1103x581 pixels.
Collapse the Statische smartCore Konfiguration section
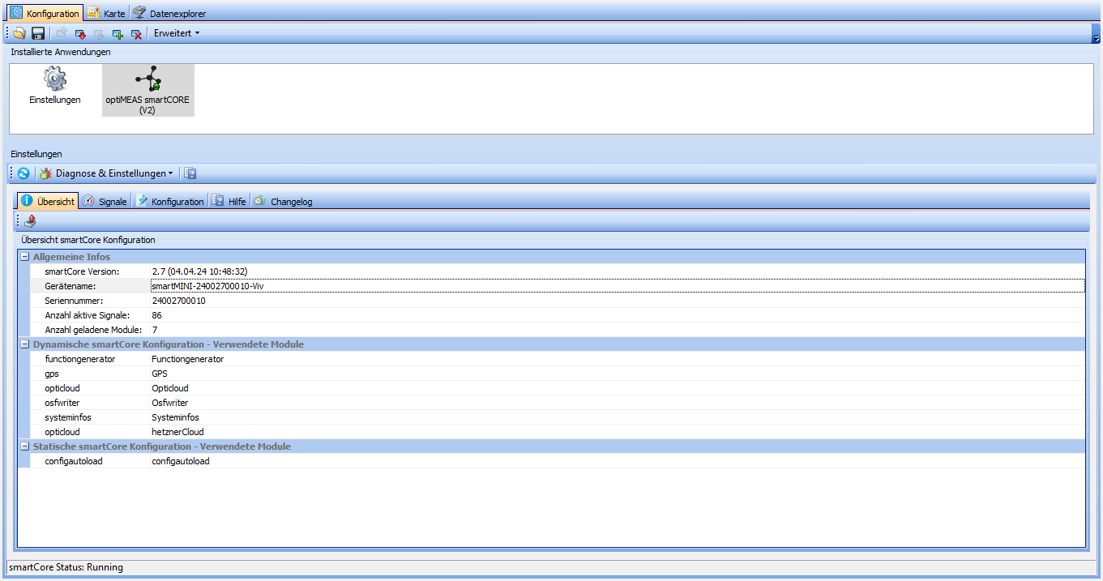24,446
